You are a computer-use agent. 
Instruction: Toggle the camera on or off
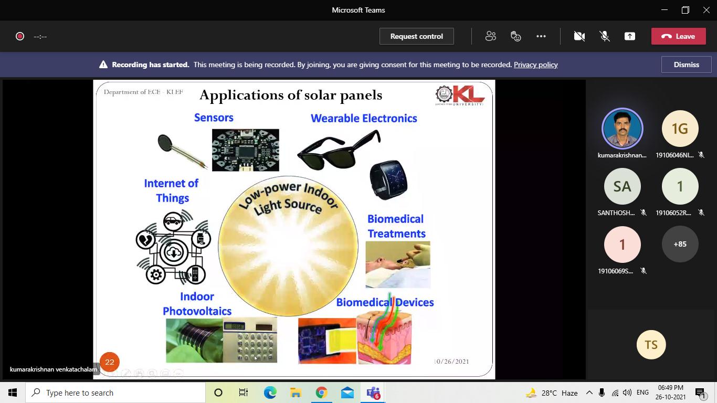click(579, 36)
